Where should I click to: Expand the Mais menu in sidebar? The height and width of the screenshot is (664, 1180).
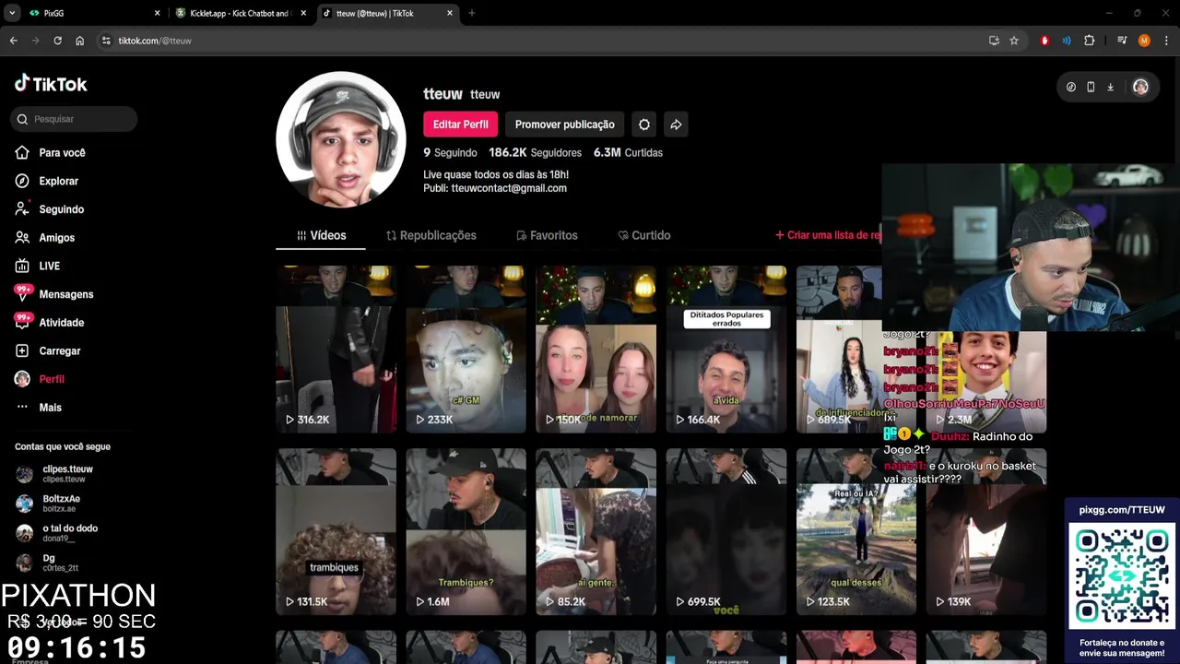pos(39,408)
